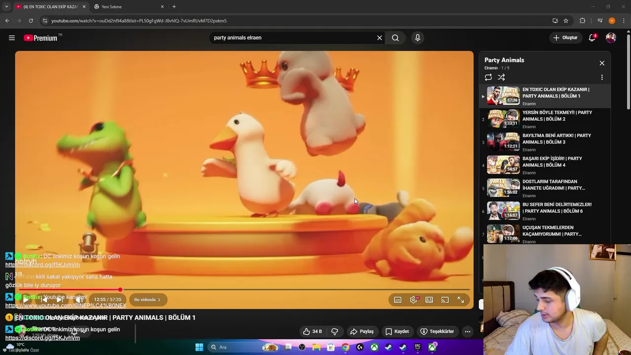Viewport: 631px width, 355px height.
Task: Like the video with 34 B
Action: tap(312, 331)
